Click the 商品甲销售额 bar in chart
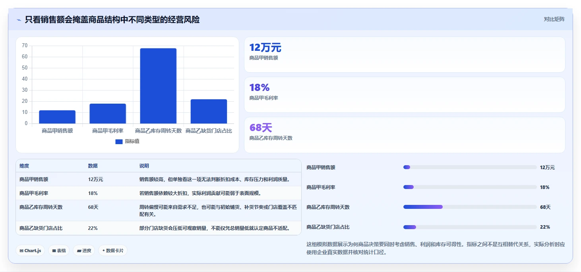The width and height of the screenshot is (581, 272). pos(57,117)
